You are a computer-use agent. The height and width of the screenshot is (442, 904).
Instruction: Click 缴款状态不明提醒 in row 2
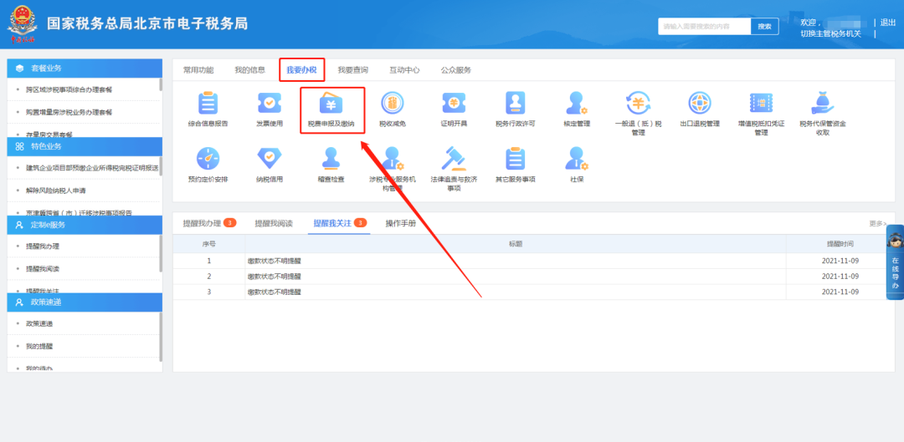point(275,277)
